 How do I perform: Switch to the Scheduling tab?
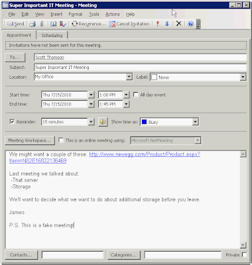pos(52,35)
